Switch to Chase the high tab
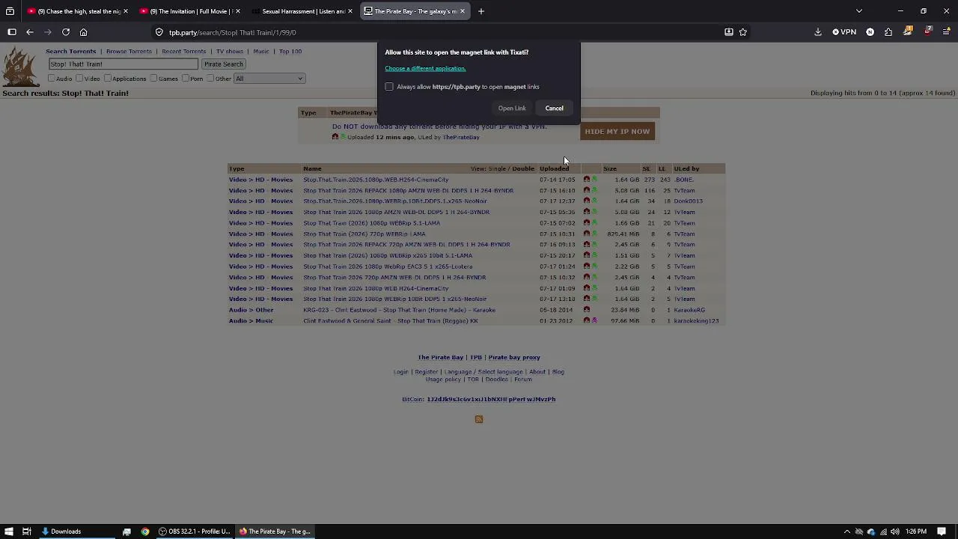The image size is (958, 539). click(x=78, y=11)
